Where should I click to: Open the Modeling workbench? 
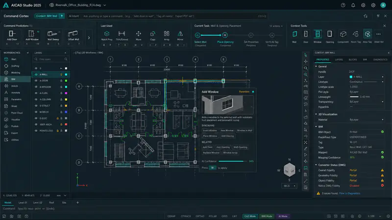16,72
